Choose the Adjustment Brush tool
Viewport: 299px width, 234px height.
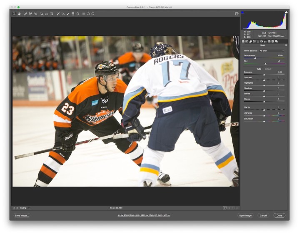click(68, 14)
